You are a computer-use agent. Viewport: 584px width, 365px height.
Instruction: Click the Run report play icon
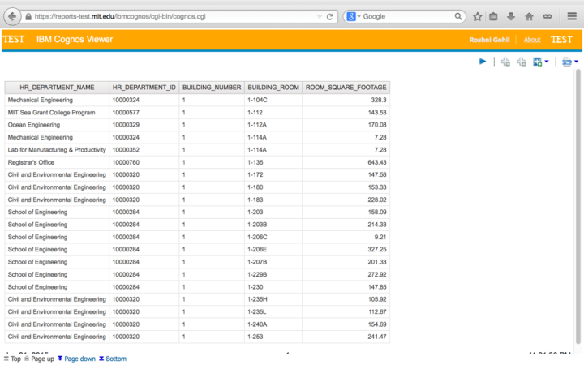coord(483,62)
